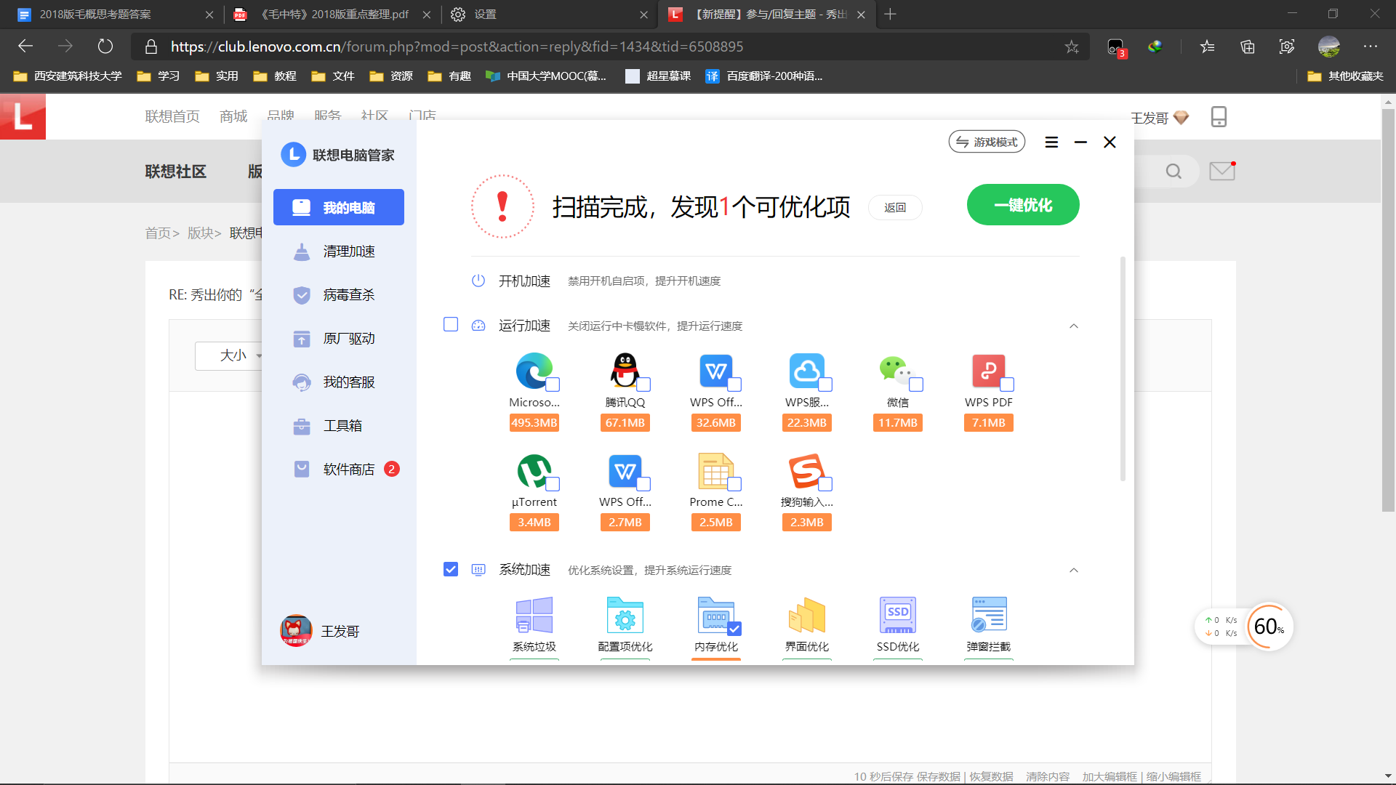Open the browser collections icon
1396x785 pixels.
[1248, 47]
